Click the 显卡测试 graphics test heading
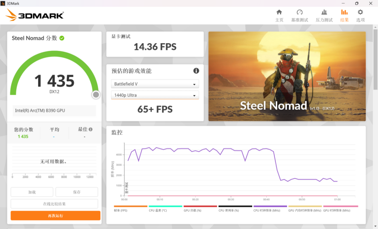This screenshot has height=229, width=378. click(121, 37)
